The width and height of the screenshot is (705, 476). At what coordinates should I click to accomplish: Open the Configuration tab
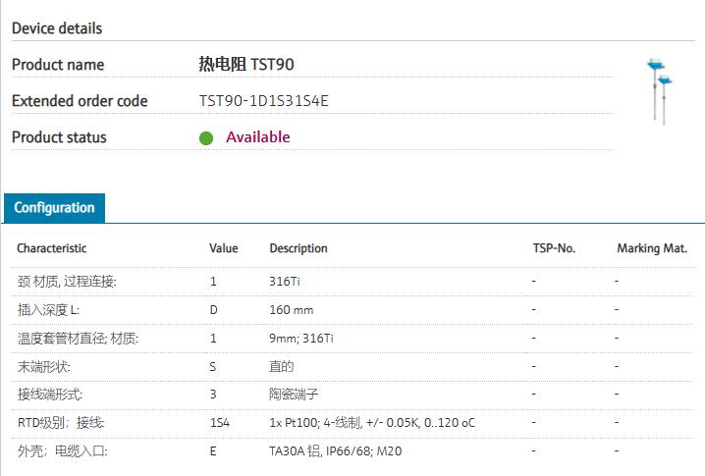click(x=54, y=208)
